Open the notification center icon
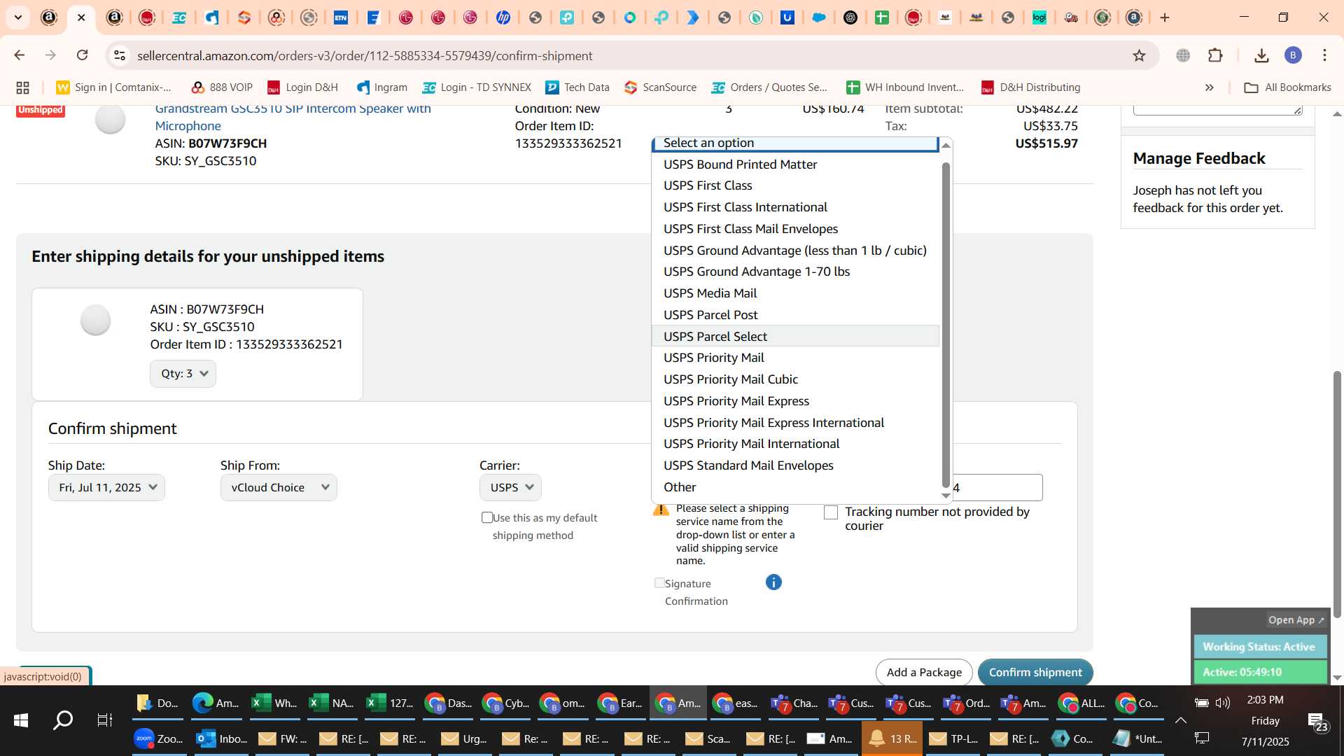This screenshot has height=756, width=1344. click(x=1318, y=721)
